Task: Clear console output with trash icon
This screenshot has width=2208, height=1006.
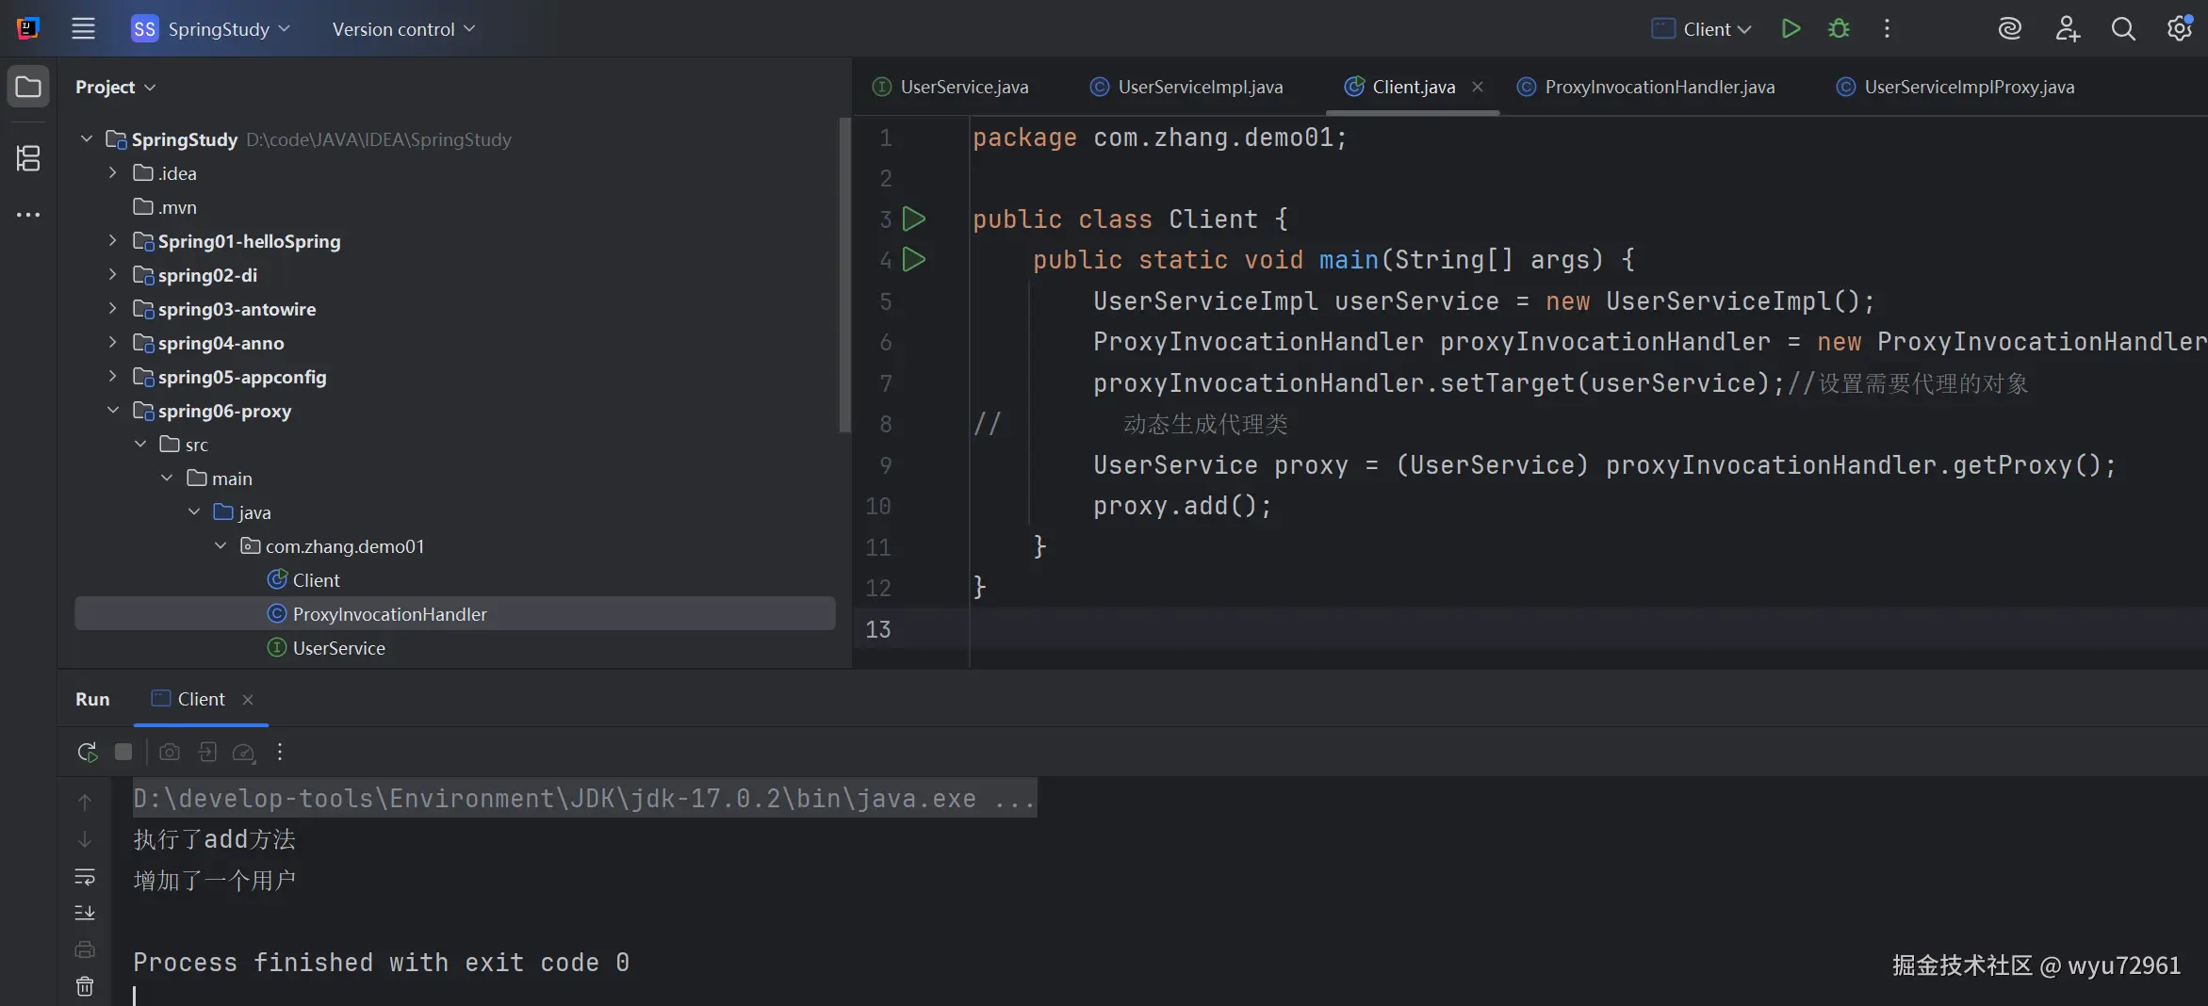Action: 85,986
